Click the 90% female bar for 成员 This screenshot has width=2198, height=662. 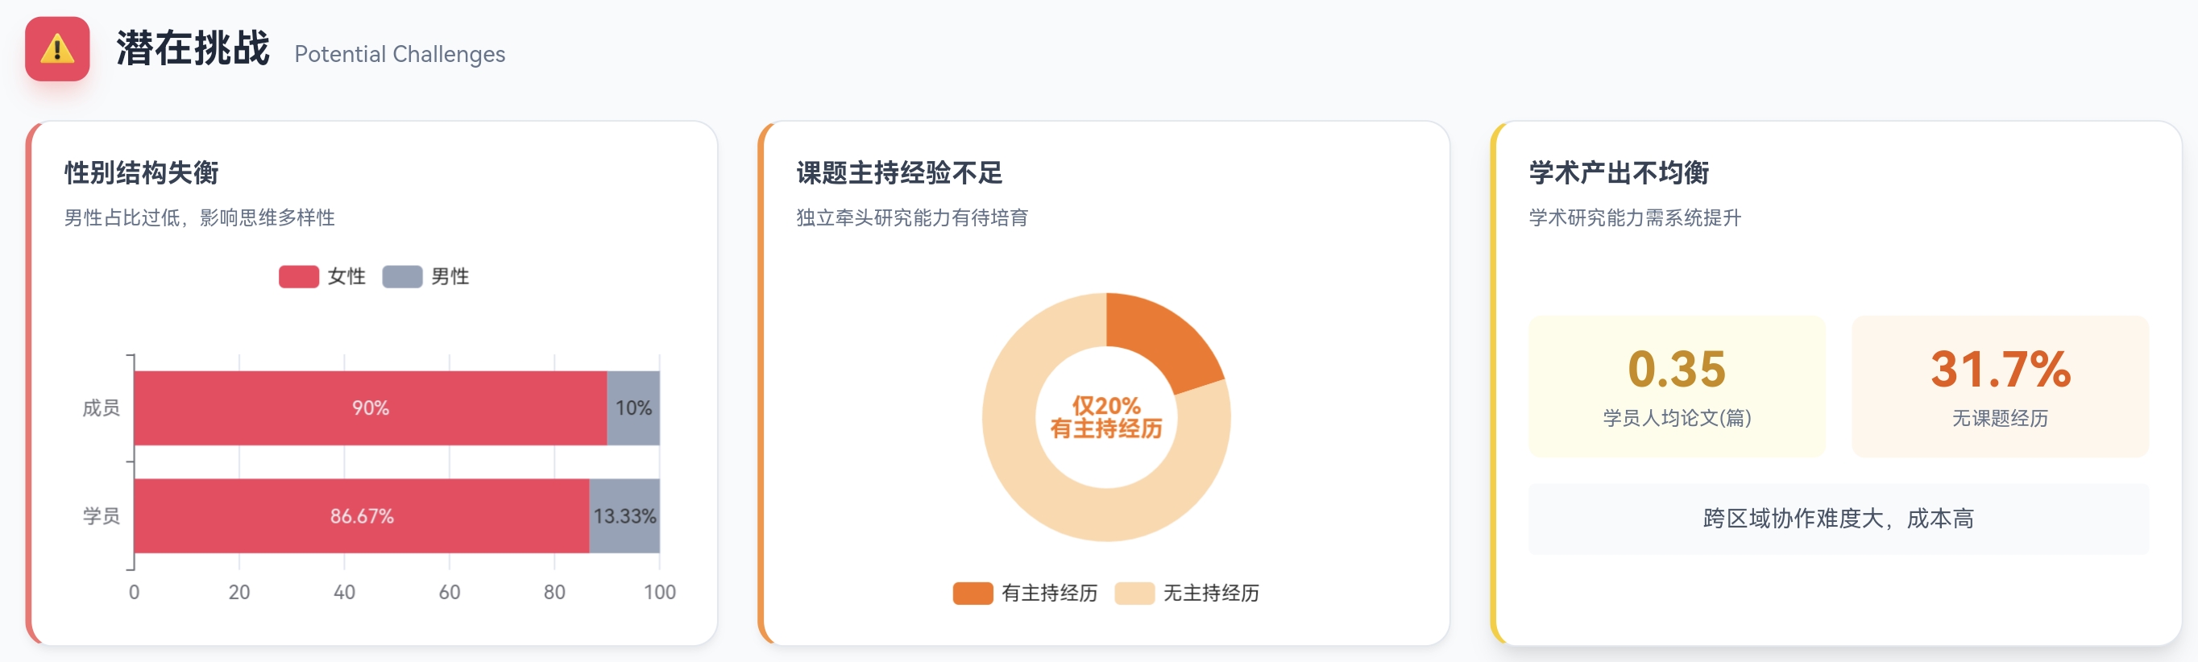click(371, 408)
